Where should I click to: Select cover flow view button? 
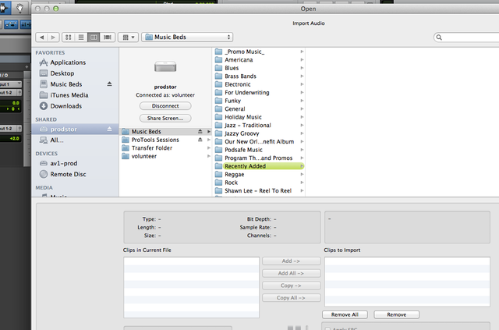107,37
